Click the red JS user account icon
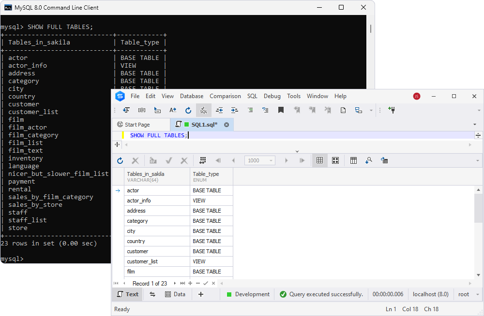Screen dimensions: 484x316 (x=416, y=96)
